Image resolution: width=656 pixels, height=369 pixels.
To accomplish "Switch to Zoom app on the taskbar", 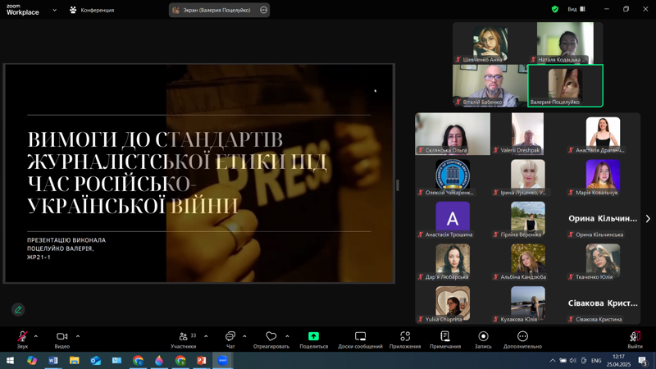I will [x=222, y=360].
